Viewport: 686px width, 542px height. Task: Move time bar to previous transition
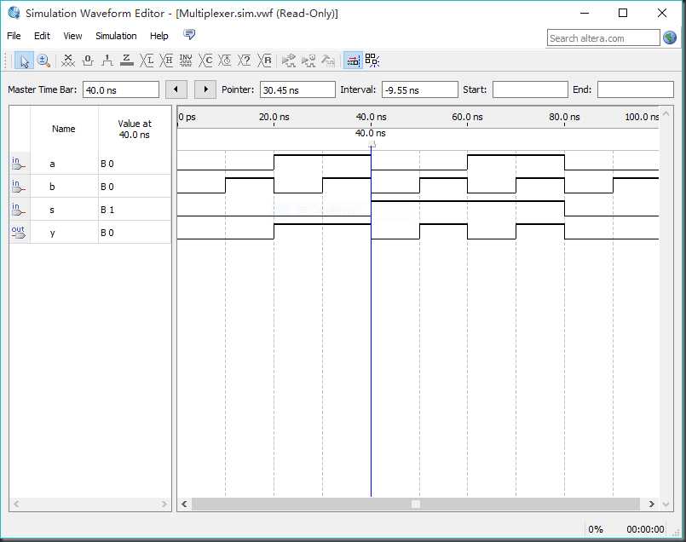pyautogui.click(x=176, y=89)
